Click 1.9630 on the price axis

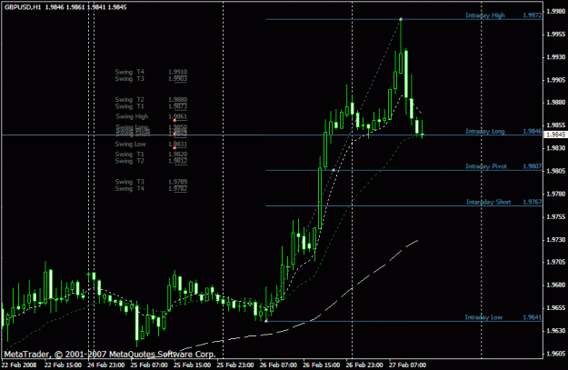pos(556,331)
